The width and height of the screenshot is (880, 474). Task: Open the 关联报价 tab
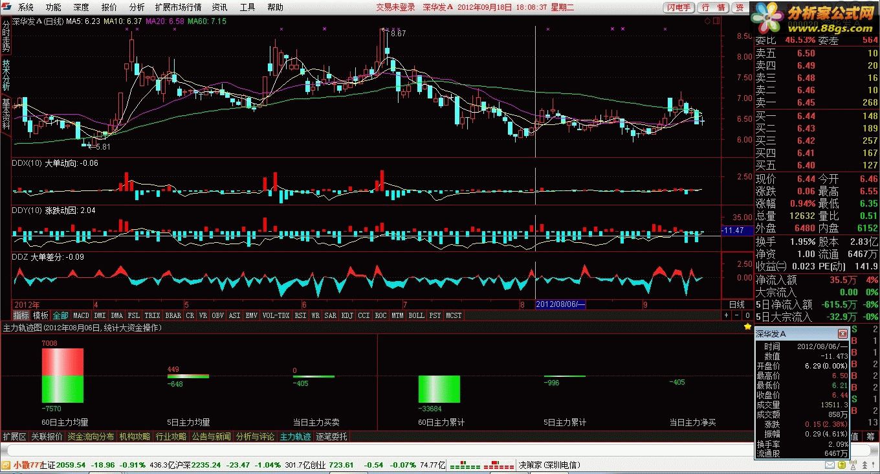coord(47,436)
